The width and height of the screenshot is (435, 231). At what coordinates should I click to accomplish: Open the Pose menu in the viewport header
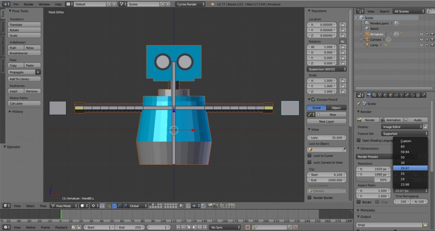tap(43, 206)
